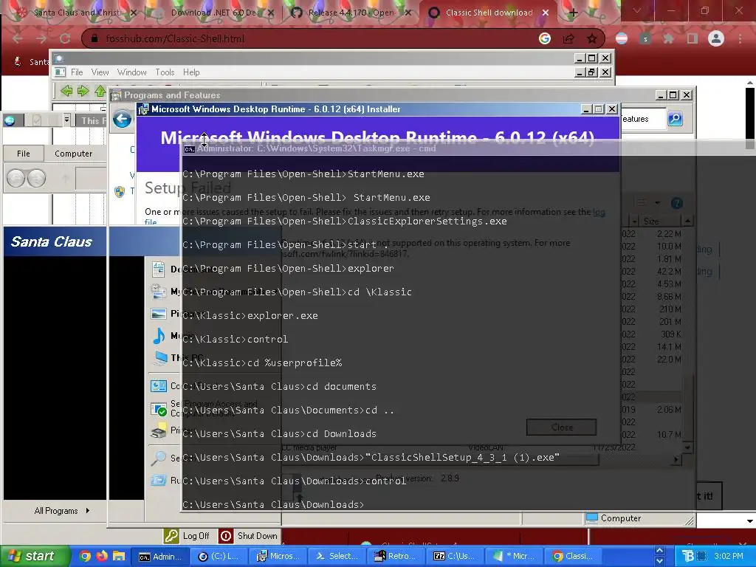Click the Santa Claus user name header

tap(51, 241)
